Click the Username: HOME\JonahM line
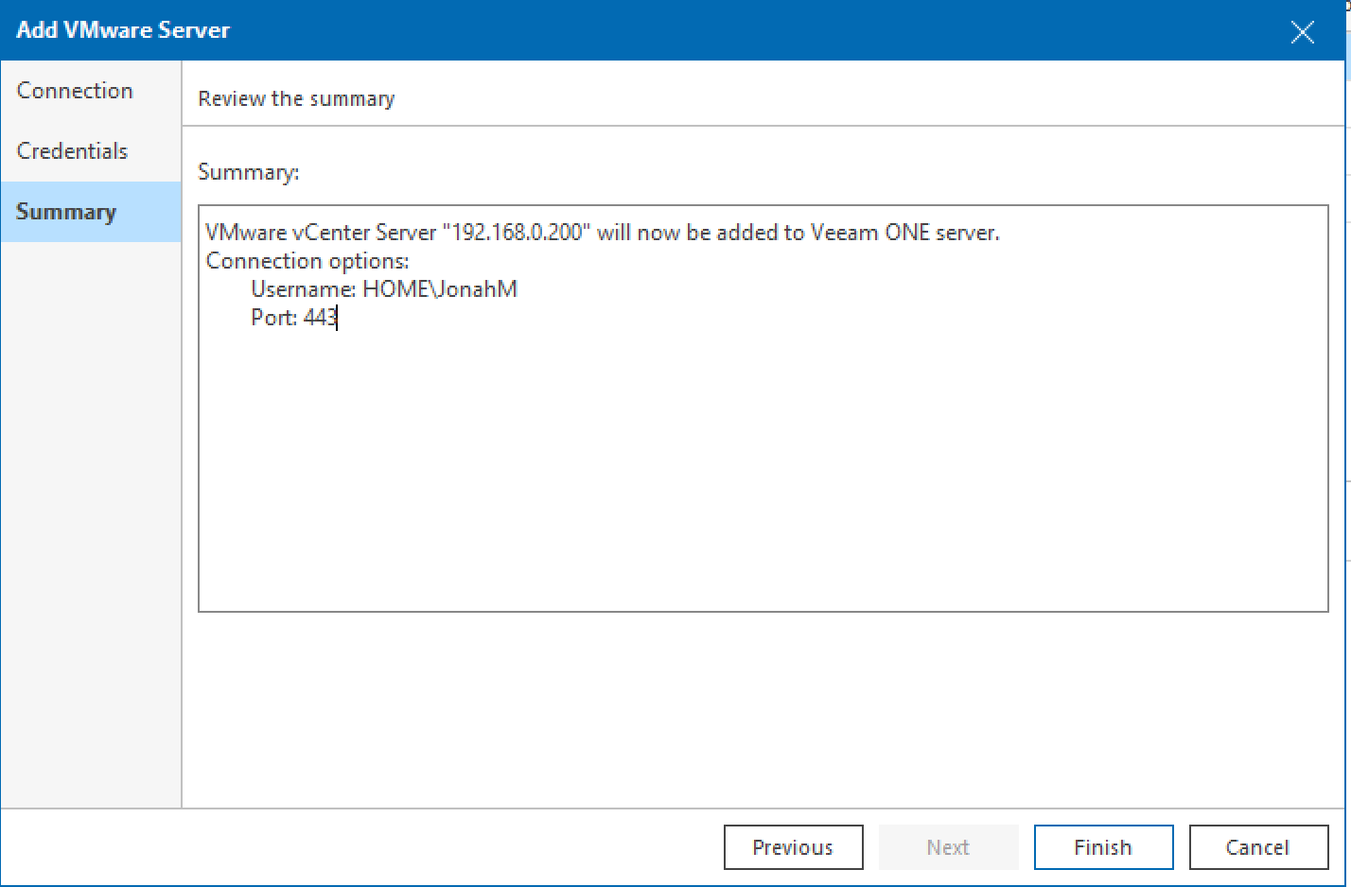The height and width of the screenshot is (887, 1351). coord(384,288)
